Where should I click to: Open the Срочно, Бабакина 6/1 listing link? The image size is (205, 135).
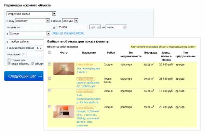point(88,84)
